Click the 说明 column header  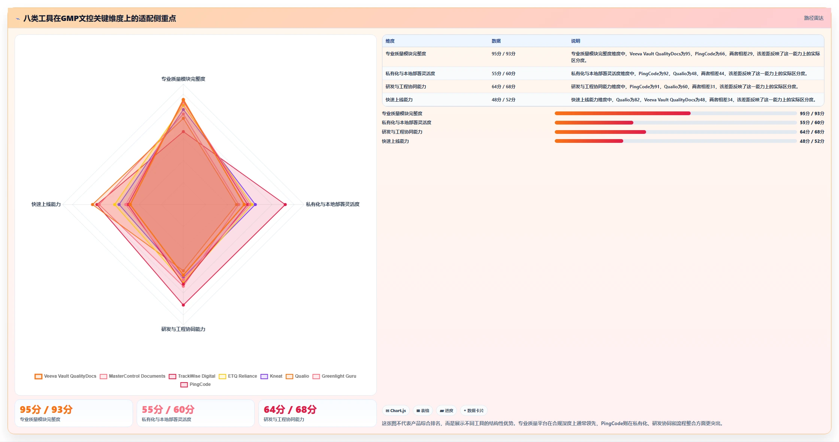(x=575, y=41)
